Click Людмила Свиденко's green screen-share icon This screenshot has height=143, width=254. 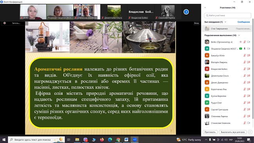[x=241, y=49]
